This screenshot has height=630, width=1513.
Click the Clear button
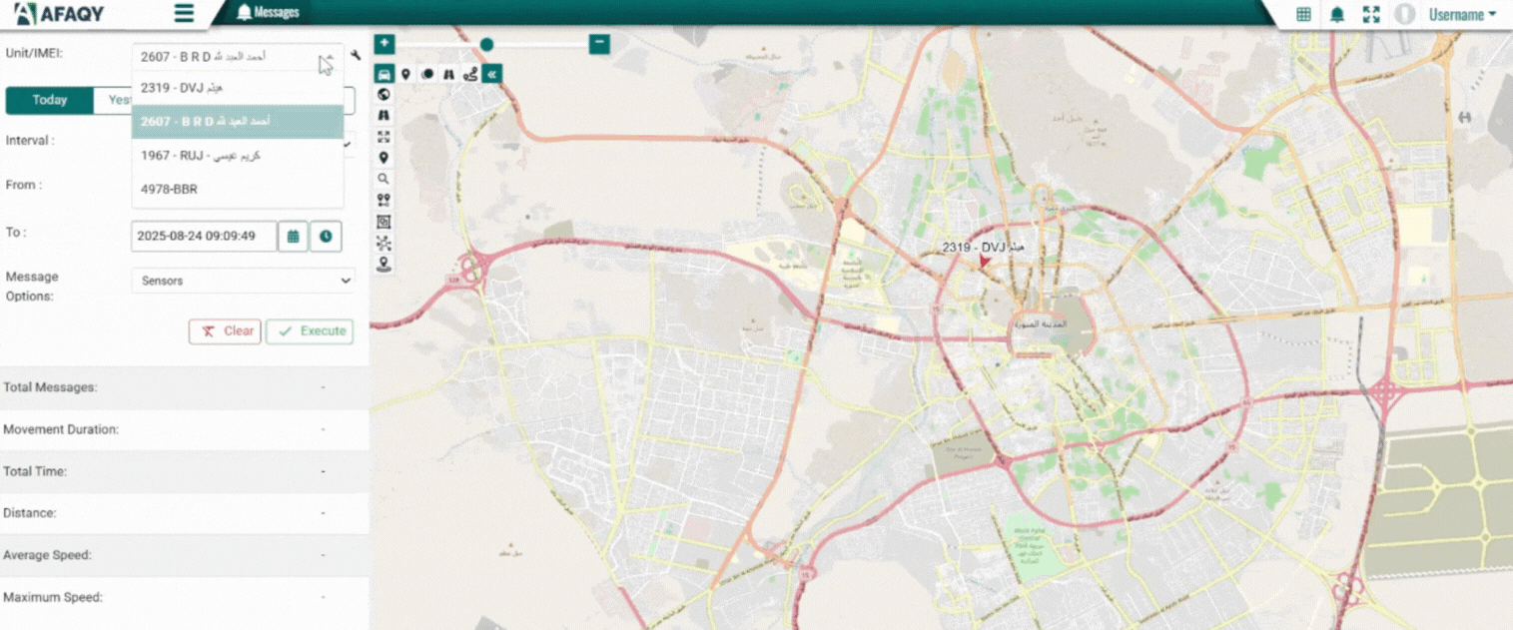225,331
